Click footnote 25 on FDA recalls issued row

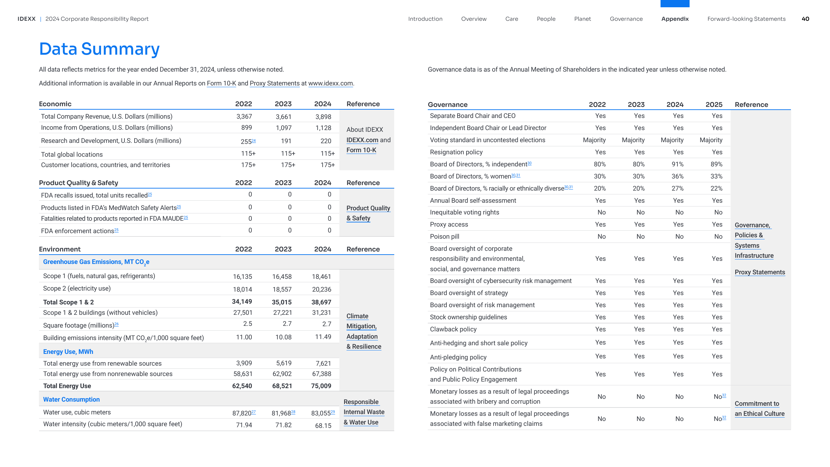point(150,194)
